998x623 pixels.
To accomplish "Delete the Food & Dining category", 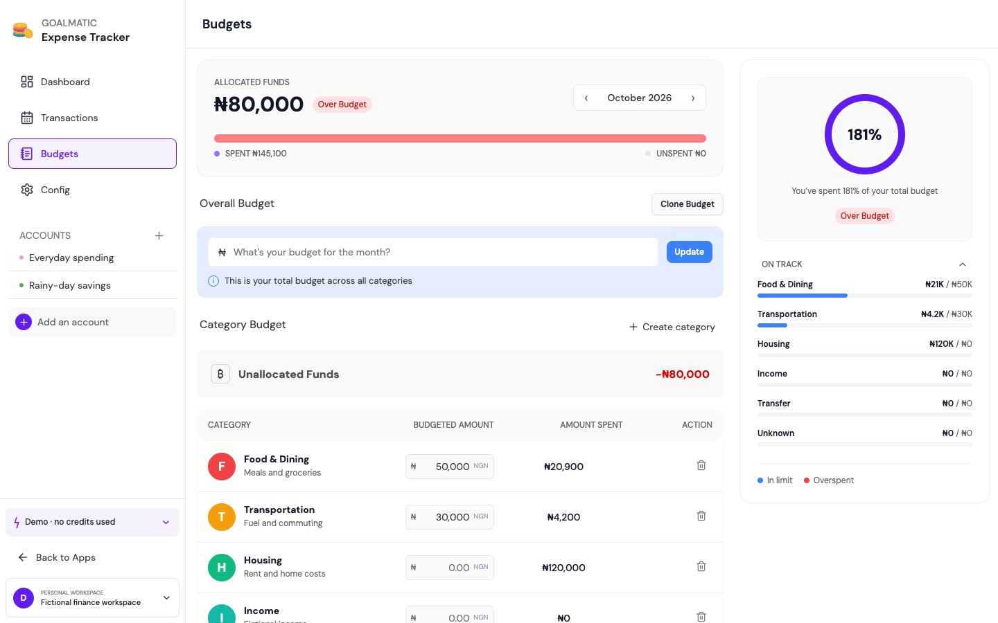I will [701, 465].
